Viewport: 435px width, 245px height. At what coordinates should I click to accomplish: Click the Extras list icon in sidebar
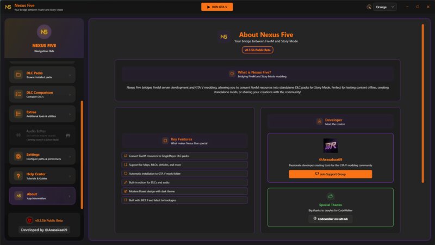[18, 114]
